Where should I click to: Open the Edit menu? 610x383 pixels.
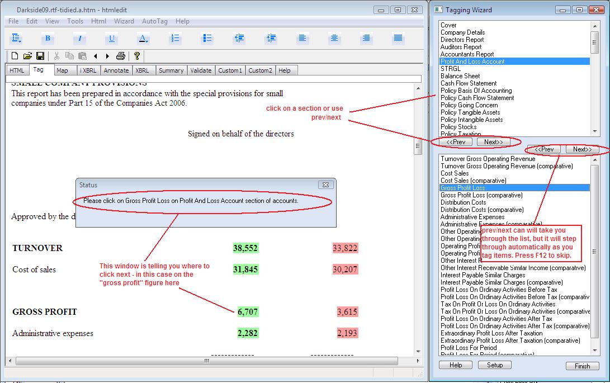pos(32,21)
